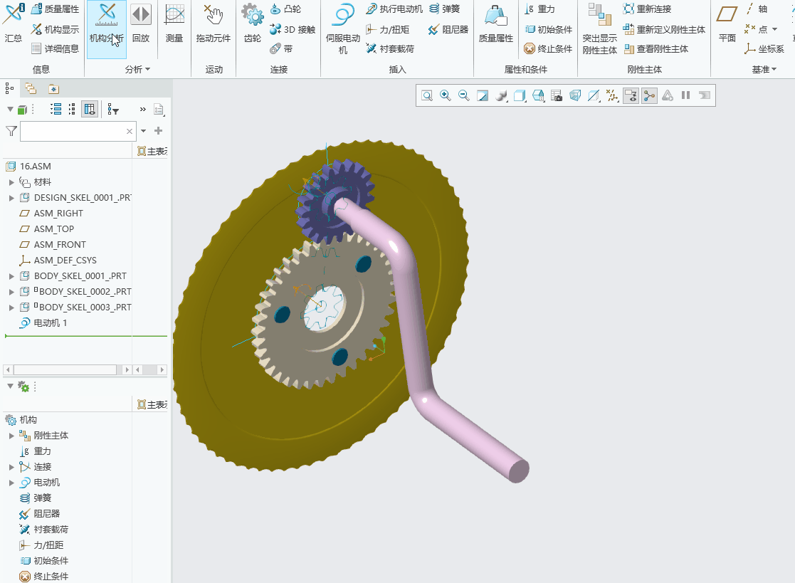Create a 坐标系 coordinate system
Viewport: 795px width, 583px height.
coord(764,48)
